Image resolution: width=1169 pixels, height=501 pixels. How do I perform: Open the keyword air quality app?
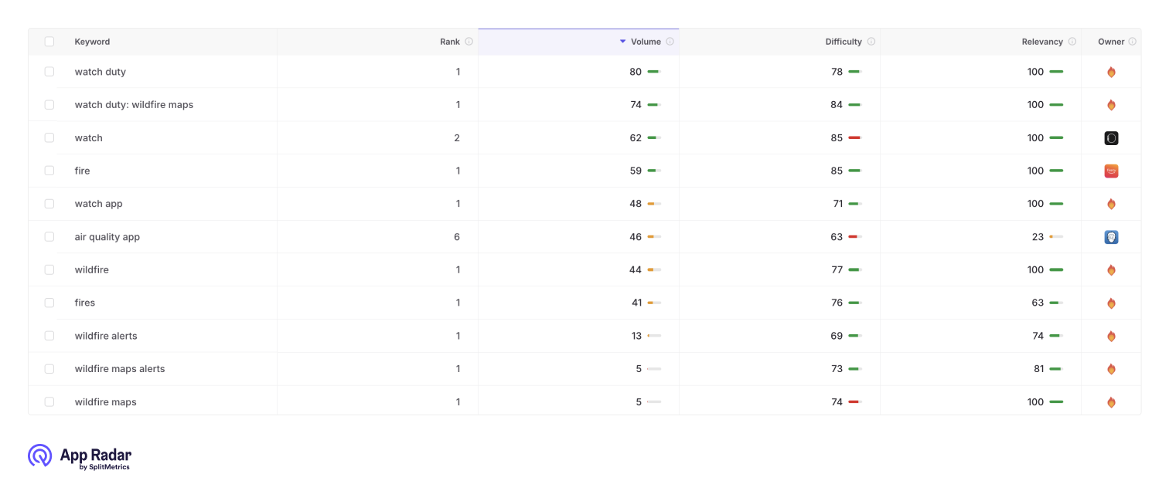pyautogui.click(x=107, y=237)
